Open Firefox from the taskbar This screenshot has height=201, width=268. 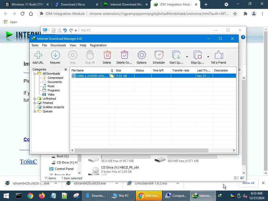tap(42, 196)
